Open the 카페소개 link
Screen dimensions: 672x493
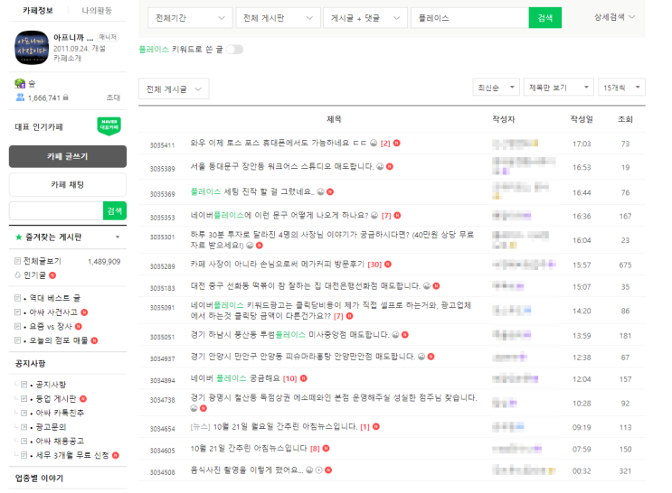(67, 58)
